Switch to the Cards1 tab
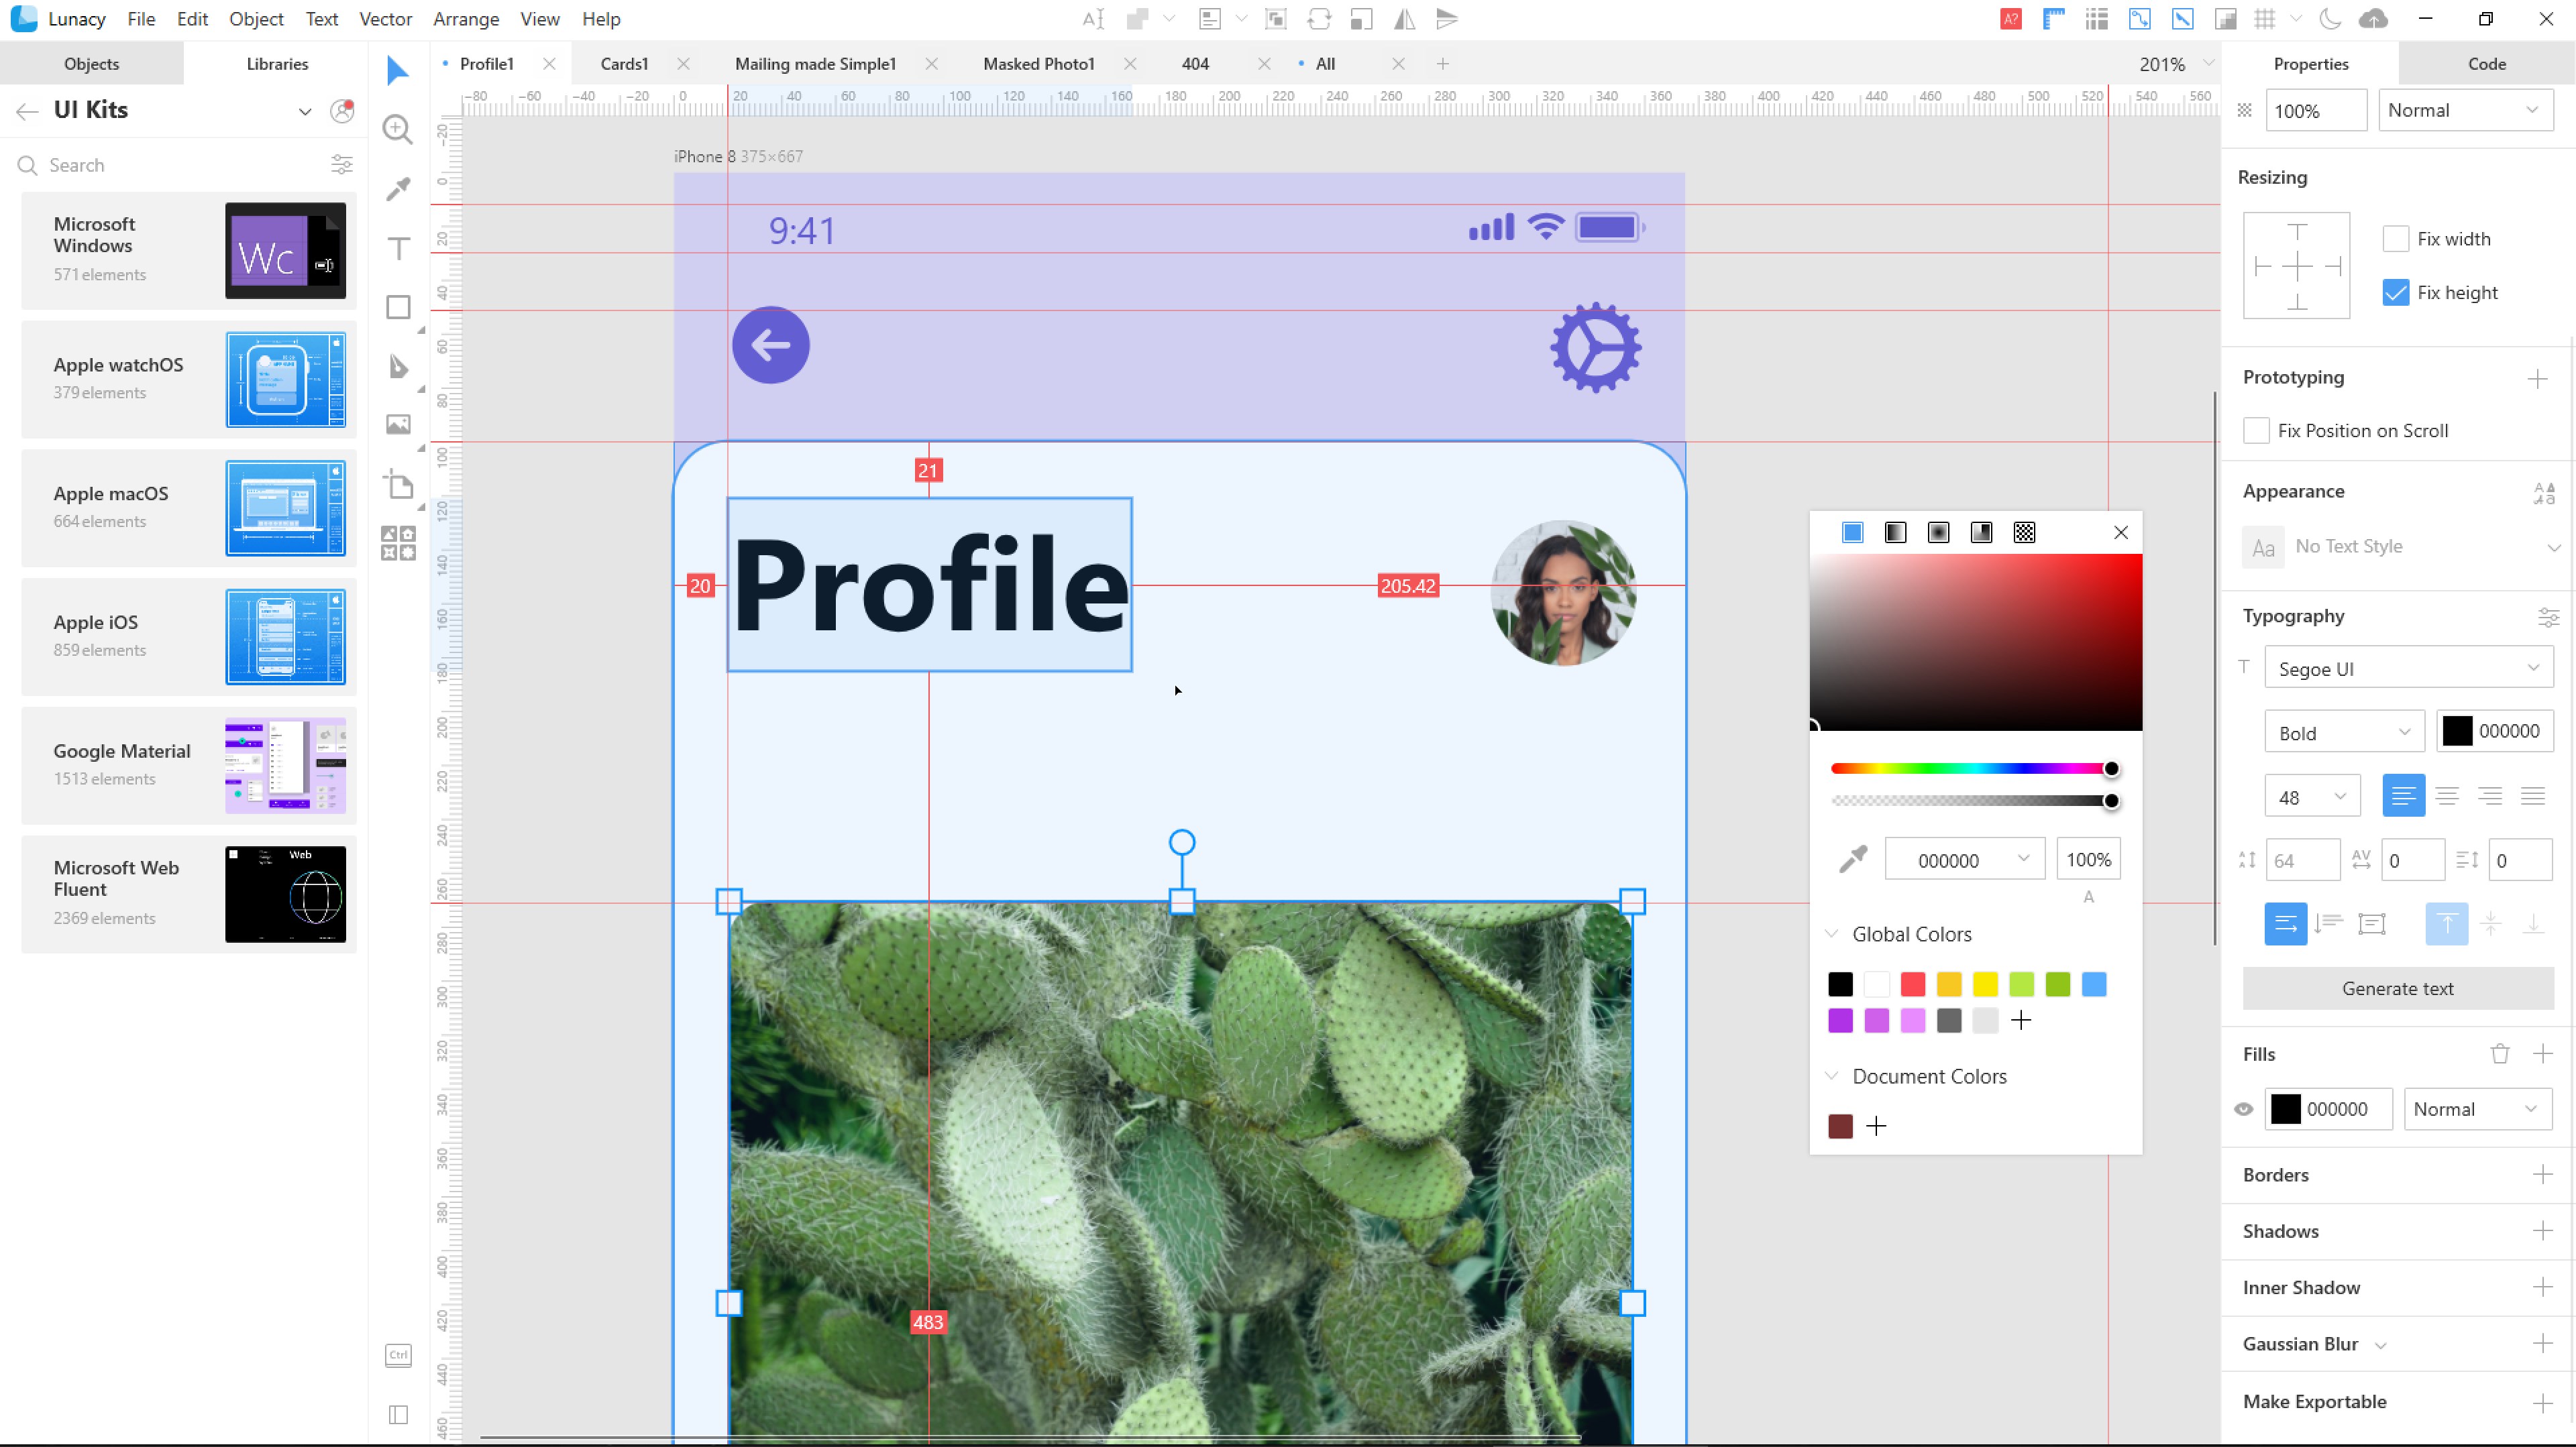2576x1447 pixels. [x=624, y=64]
